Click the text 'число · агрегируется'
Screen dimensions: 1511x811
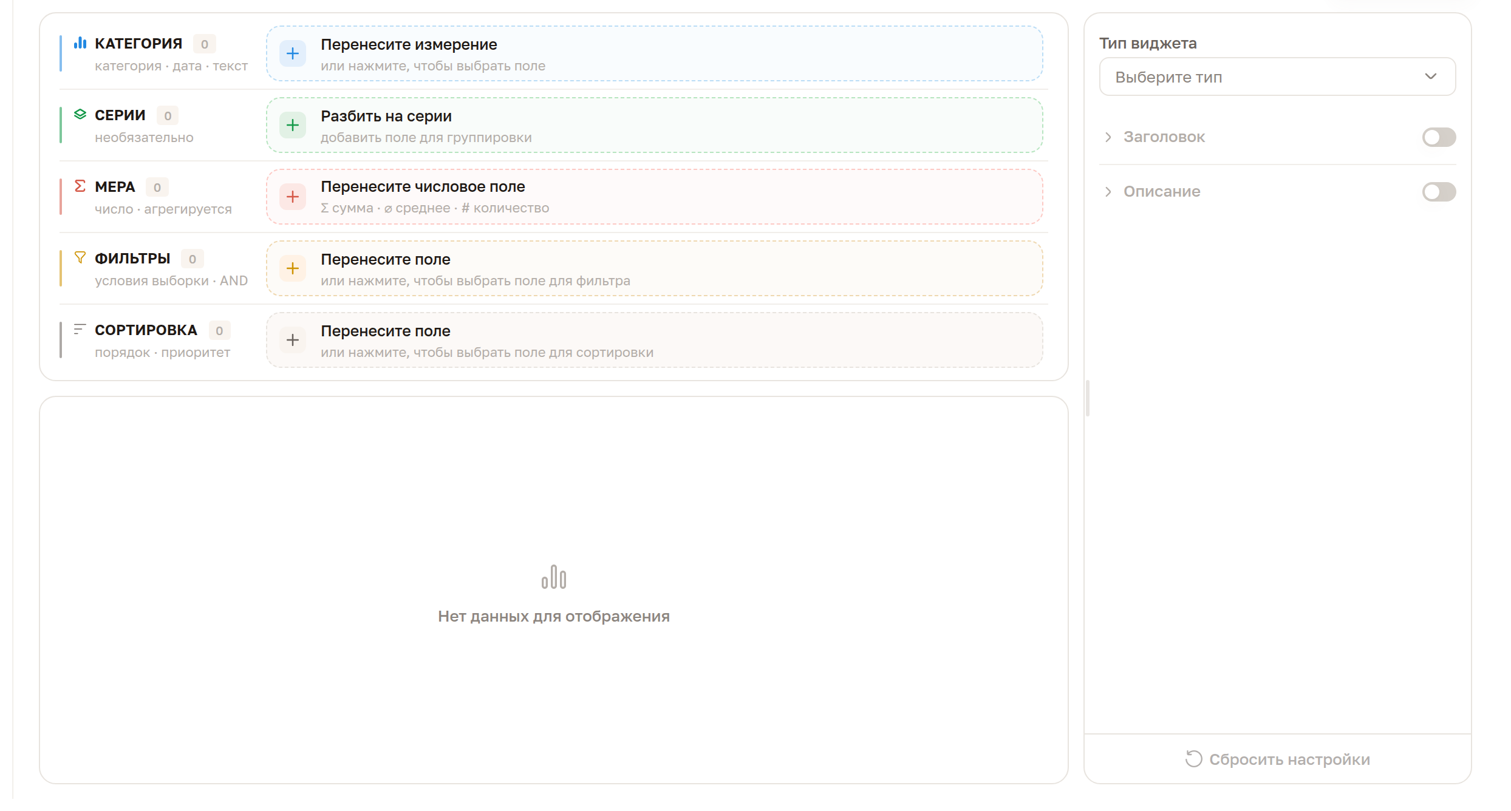[x=163, y=209]
